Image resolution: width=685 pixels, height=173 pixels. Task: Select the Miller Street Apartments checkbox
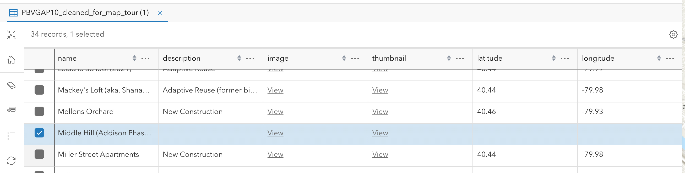pos(39,154)
